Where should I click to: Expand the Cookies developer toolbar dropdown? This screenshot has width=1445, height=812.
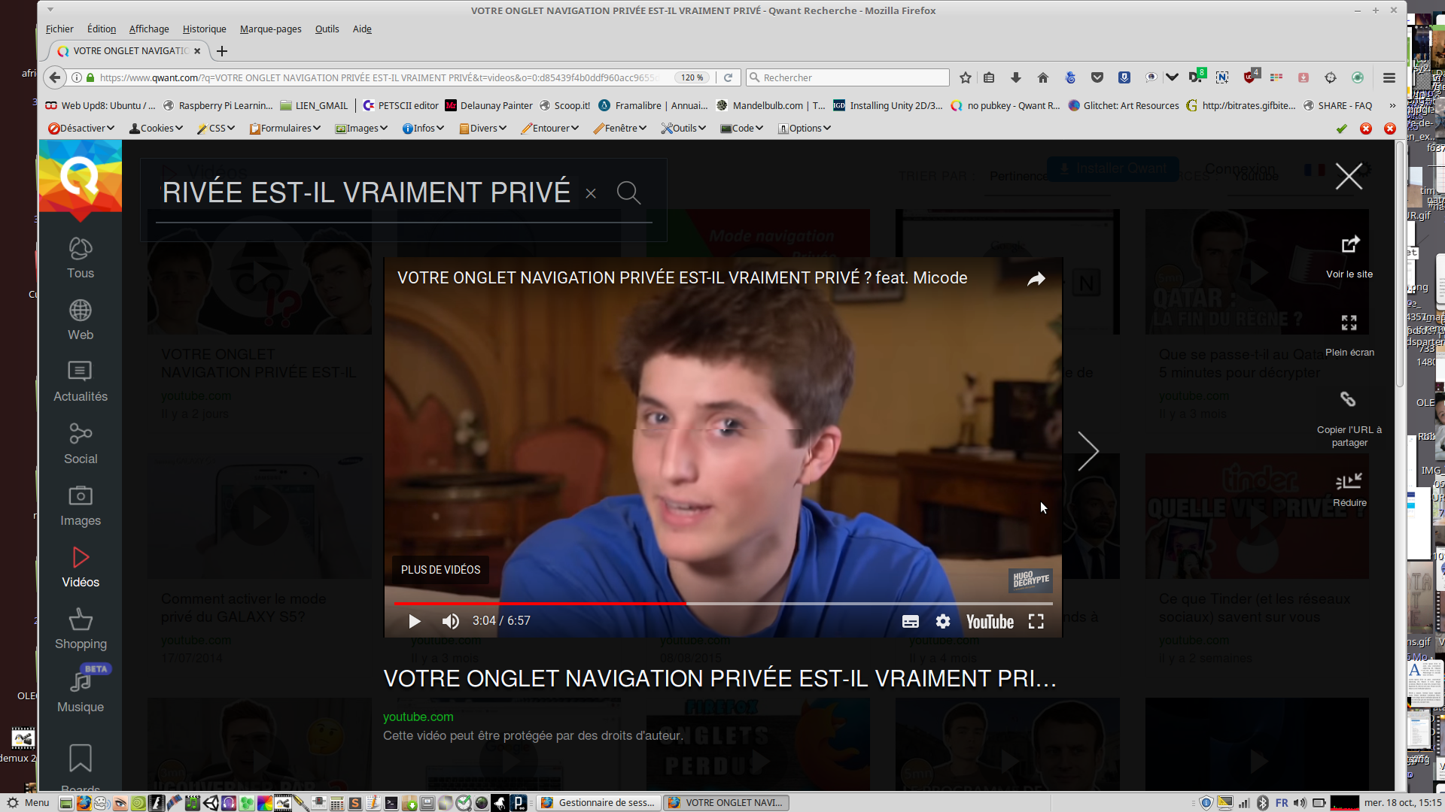click(x=157, y=129)
